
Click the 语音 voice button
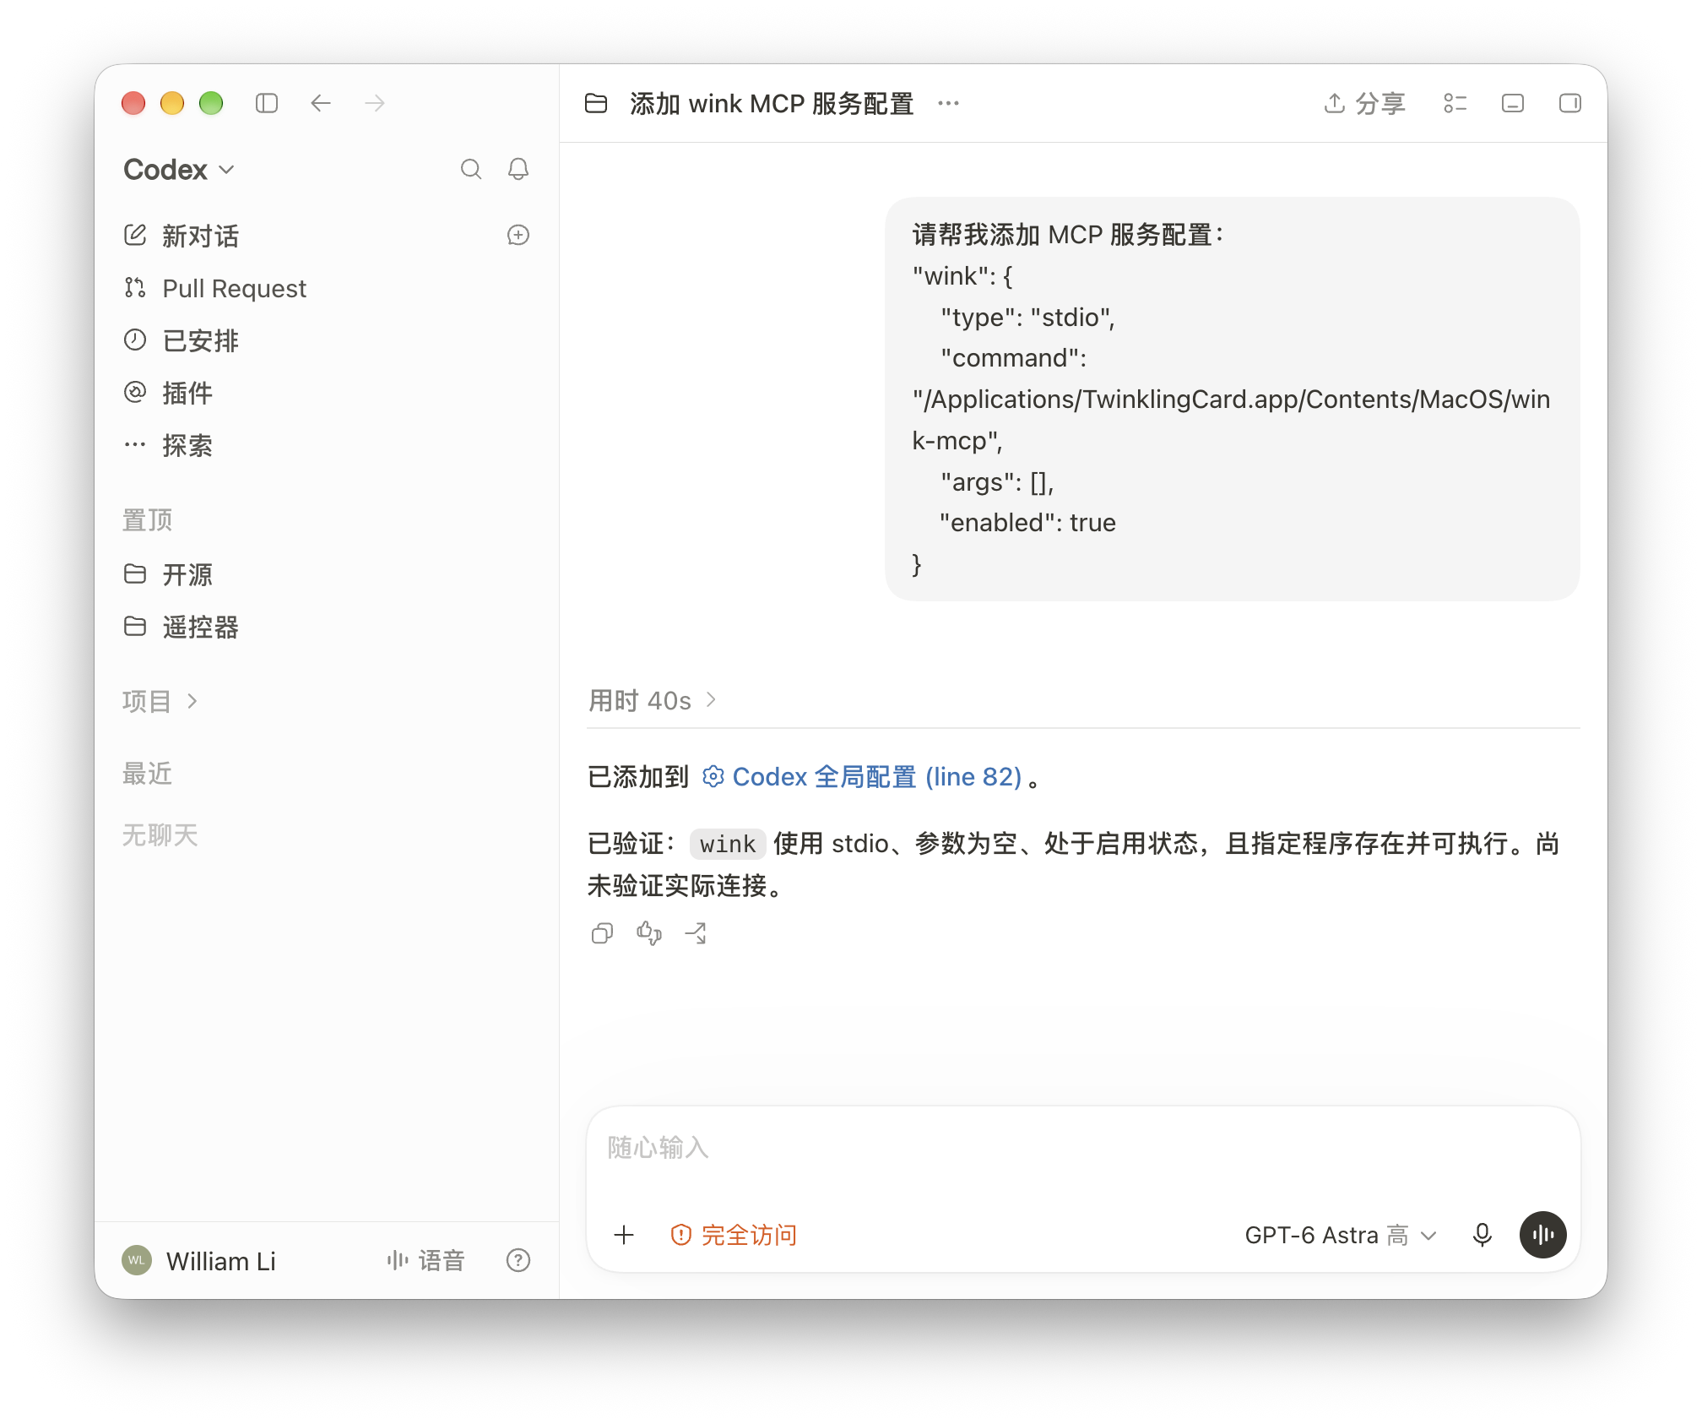tap(425, 1260)
